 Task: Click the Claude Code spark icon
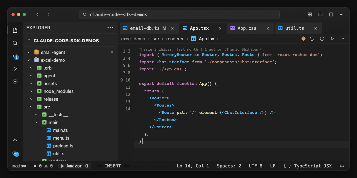tap(303, 39)
